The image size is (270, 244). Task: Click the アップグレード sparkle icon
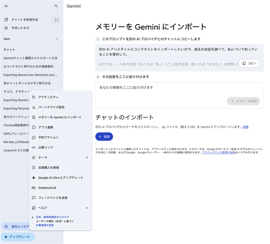5,237
